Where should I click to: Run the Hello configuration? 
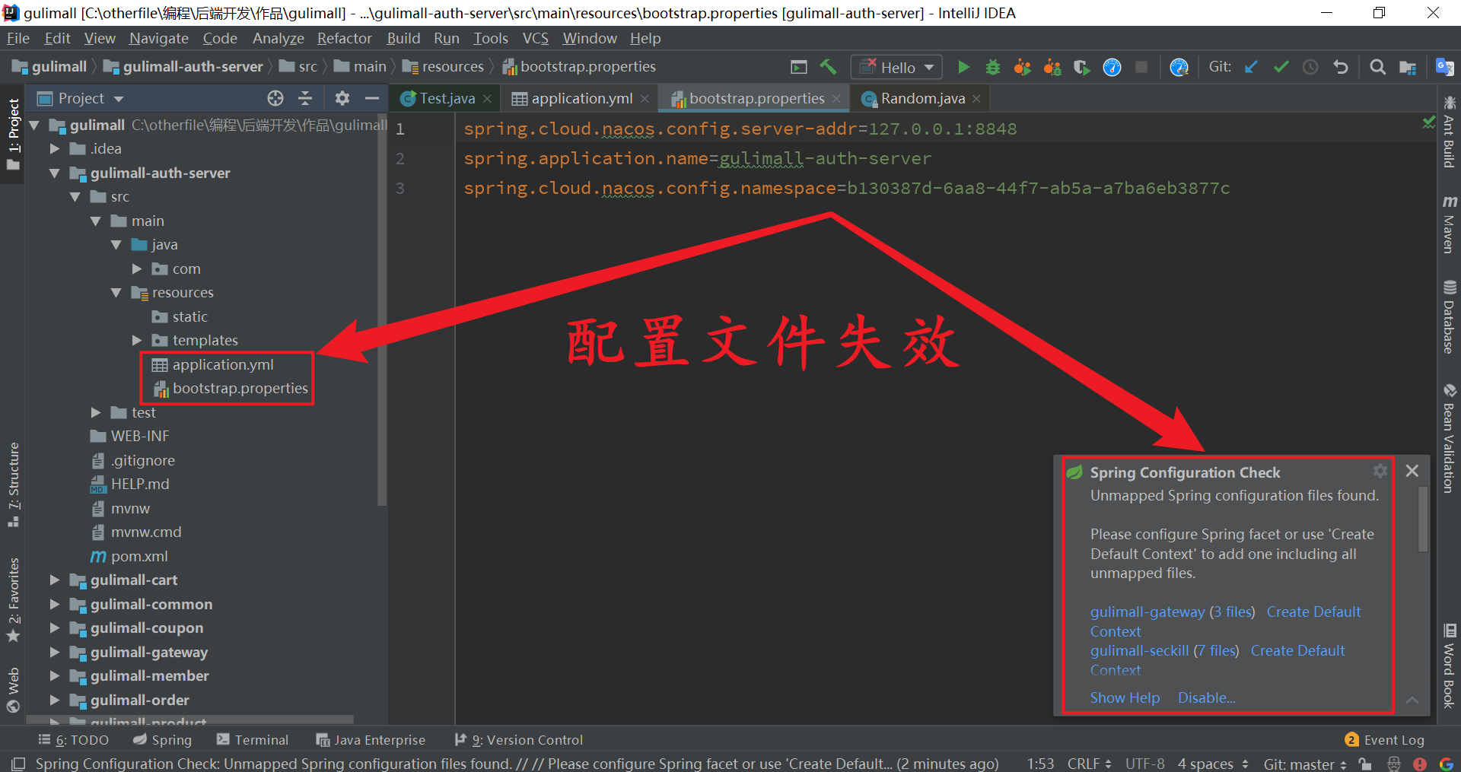pyautogui.click(x=963, y=67)
